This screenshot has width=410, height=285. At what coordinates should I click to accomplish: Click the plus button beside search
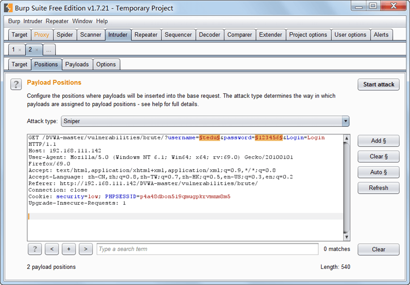pos(69,249)
